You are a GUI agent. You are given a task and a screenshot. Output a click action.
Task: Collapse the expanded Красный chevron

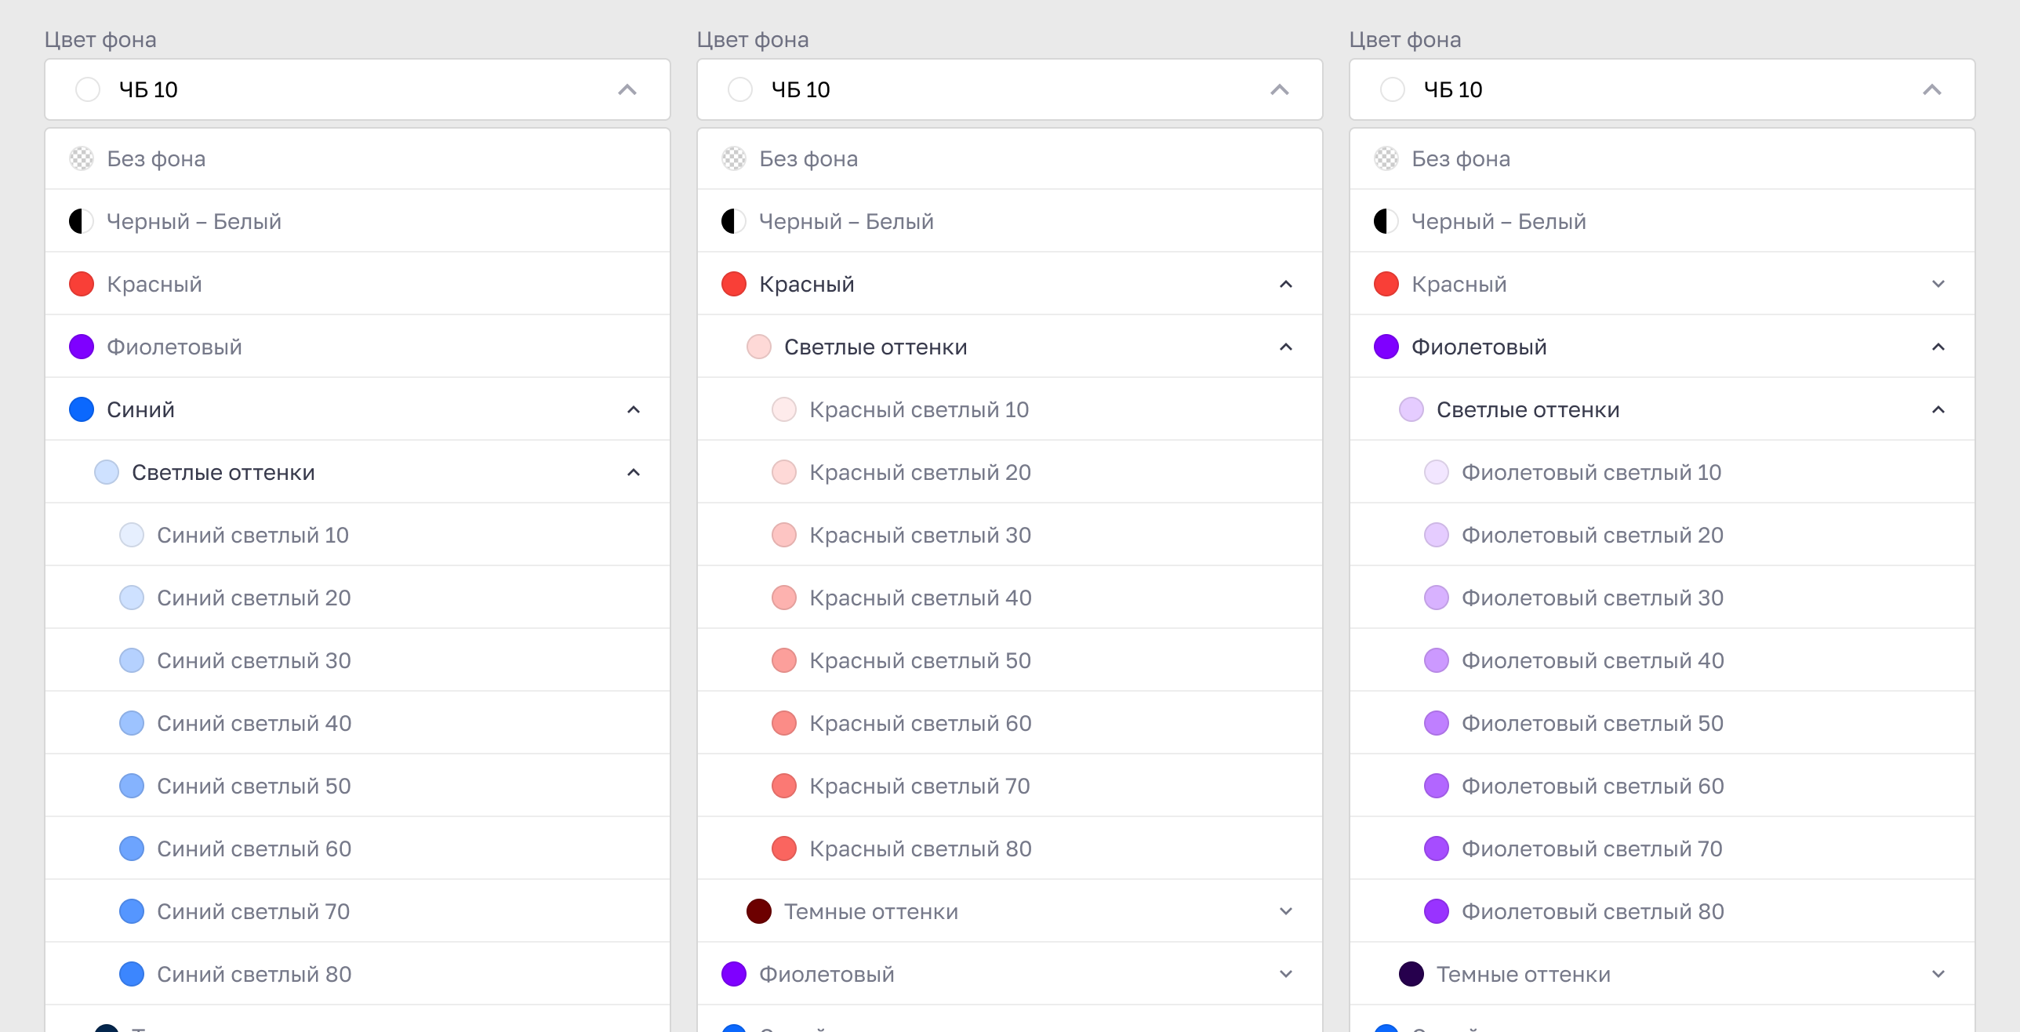[x=1286, y=284]
